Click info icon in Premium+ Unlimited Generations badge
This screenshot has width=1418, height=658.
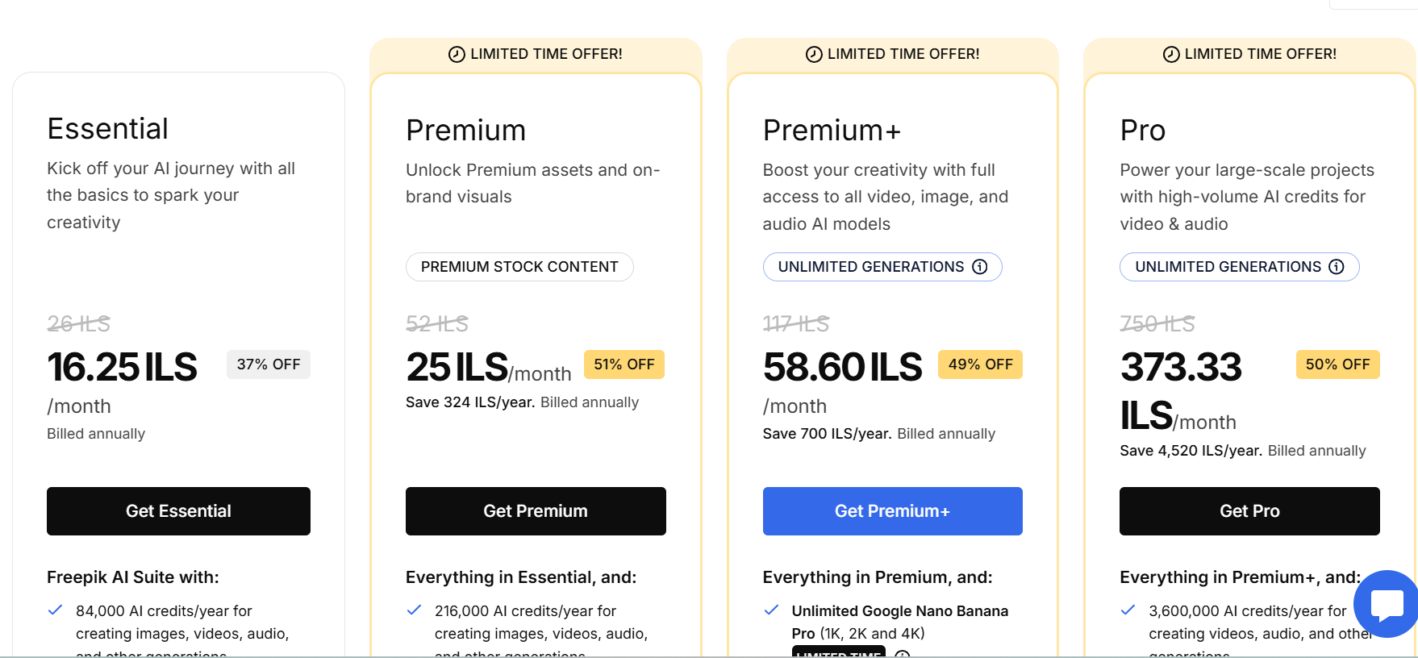tap(980, 267)
